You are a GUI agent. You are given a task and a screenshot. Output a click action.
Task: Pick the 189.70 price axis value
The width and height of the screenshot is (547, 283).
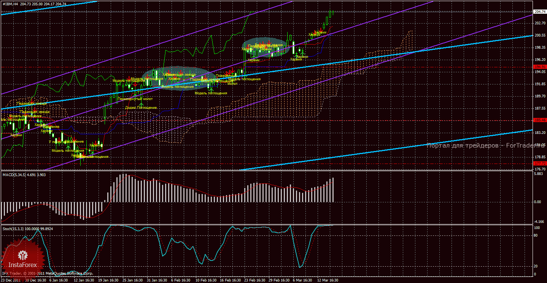[x=540, y=96]
